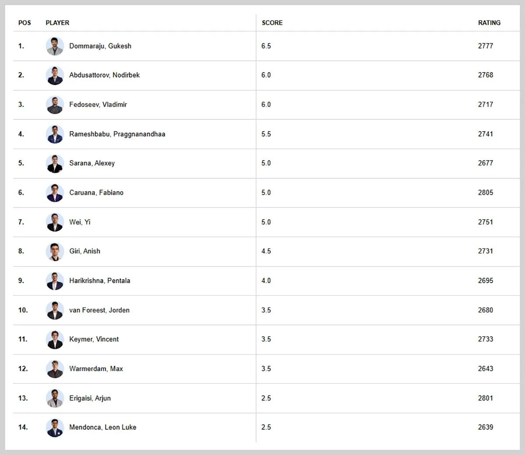Click the POS column header
Viewport: 525px width, 455px height.
(24, 23)
